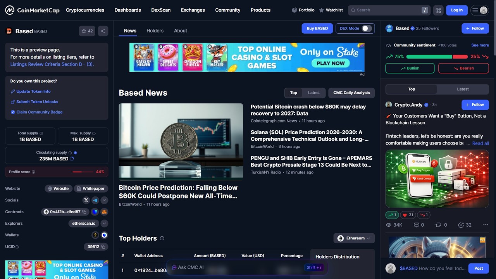Click the Buy BASED button
The image size is (496, 279).
coord(317,28)
